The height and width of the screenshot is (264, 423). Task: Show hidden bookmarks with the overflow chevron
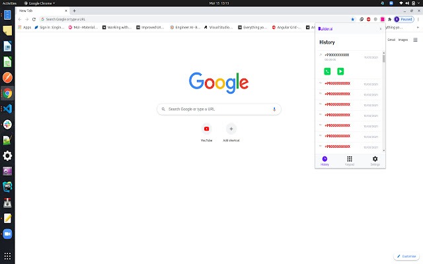[x=418, y=27]
